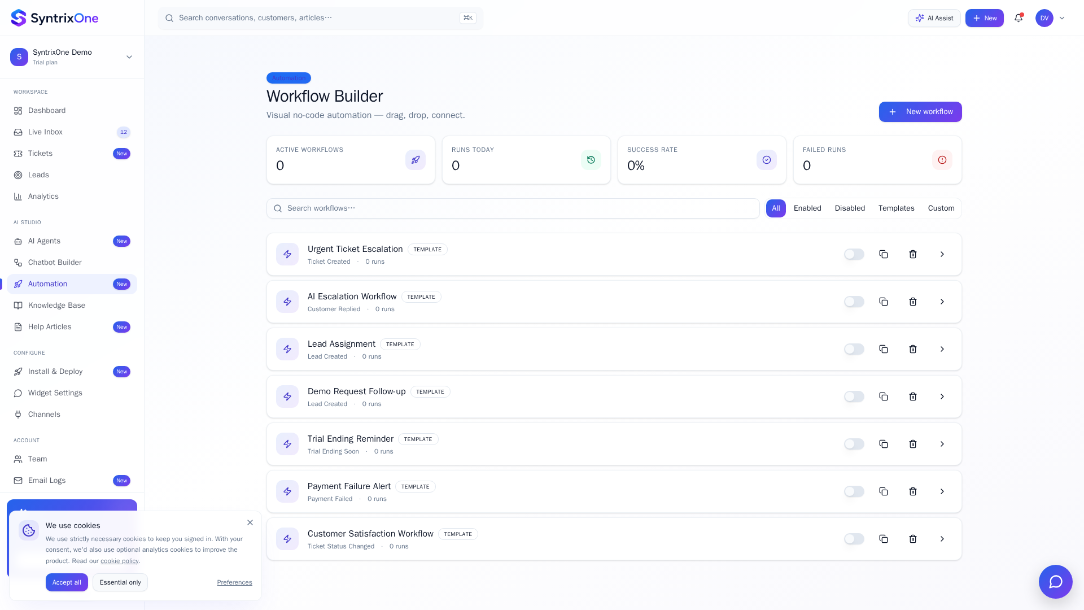Click the New button in the top bar
This screenshot has height=610, width=1084.
984,18
